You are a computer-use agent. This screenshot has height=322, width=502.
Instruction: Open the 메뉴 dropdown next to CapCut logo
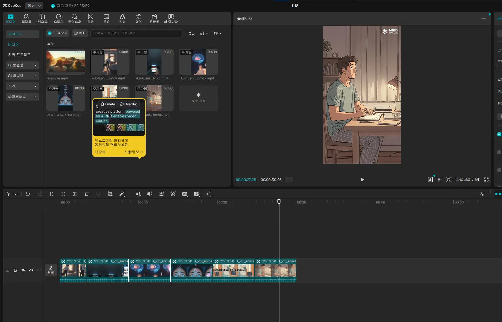click(x=34, y=6)
